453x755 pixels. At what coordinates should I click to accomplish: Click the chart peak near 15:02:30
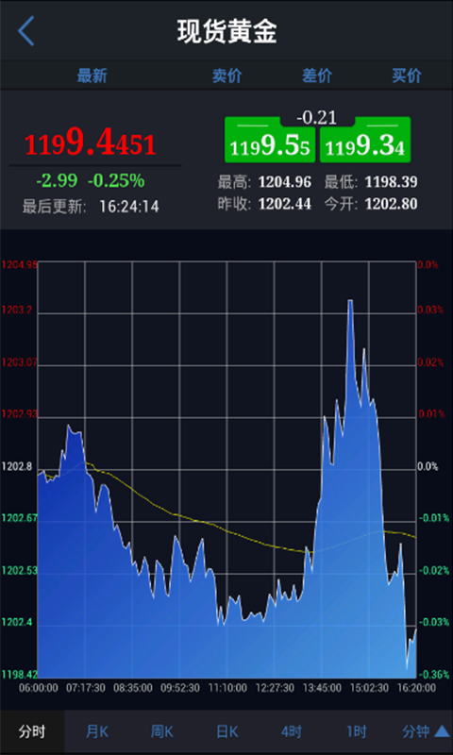pyautogui.click(x=350, y=301)
